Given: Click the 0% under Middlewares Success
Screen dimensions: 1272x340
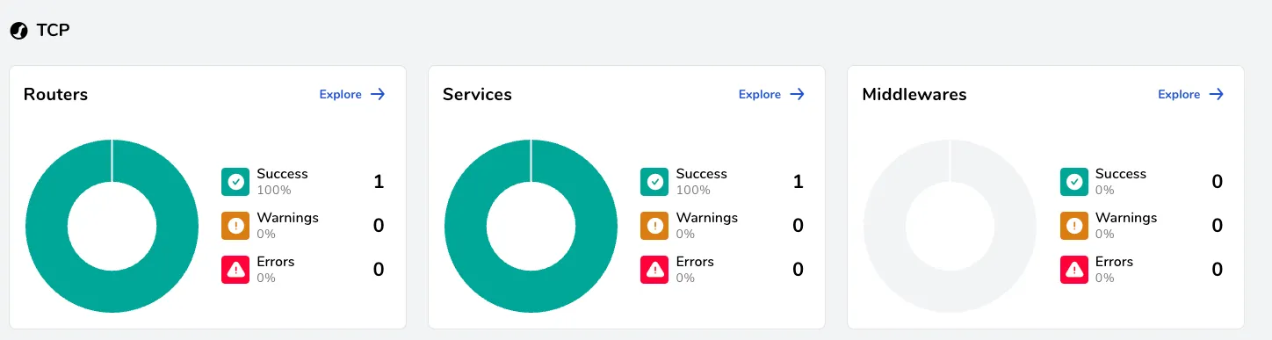Looking at the screenshot, I should coord(1105,190).
